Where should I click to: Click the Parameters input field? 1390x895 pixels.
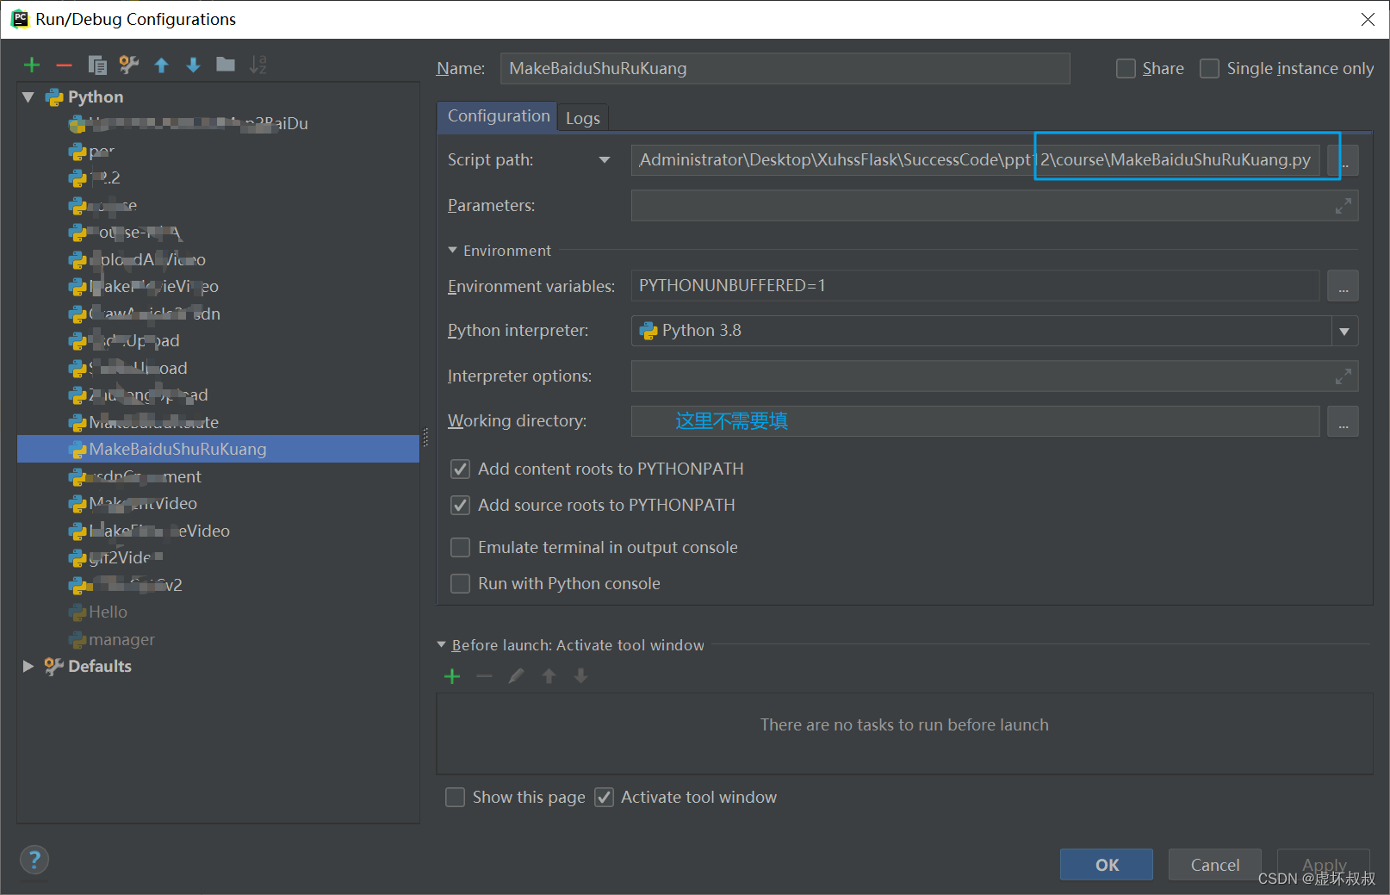(x=995, y=206)
